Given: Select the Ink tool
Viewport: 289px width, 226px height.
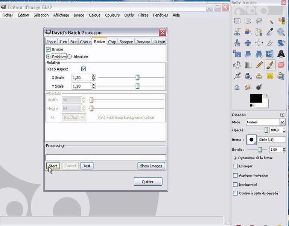Looking at the screenshot, I should 248,76.
